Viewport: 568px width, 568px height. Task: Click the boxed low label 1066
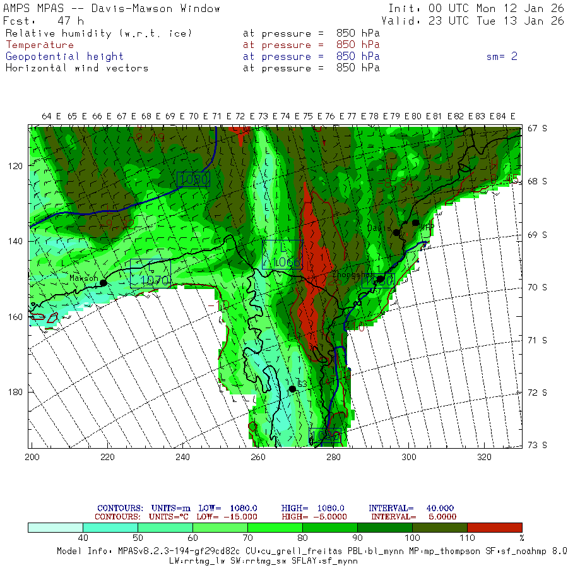(282, 254)
